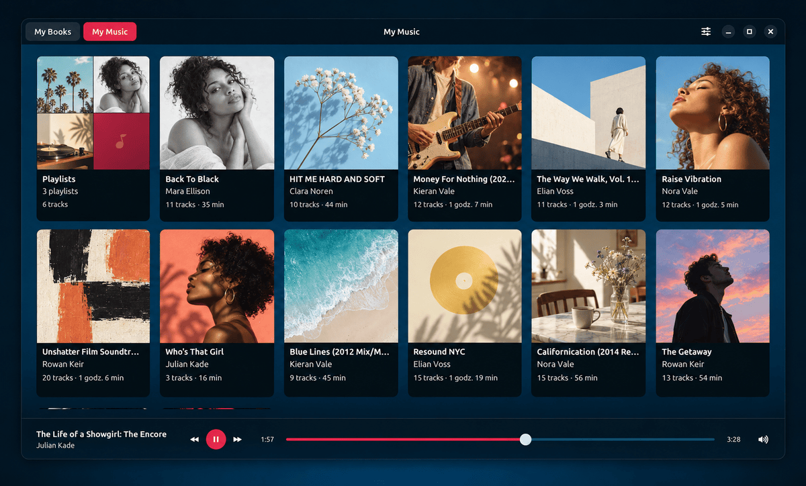
Task: Switch to the My Books tab
Action: pos(53,32)
